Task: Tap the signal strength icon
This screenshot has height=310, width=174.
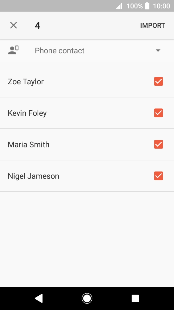Action: (x=119, y=6)
